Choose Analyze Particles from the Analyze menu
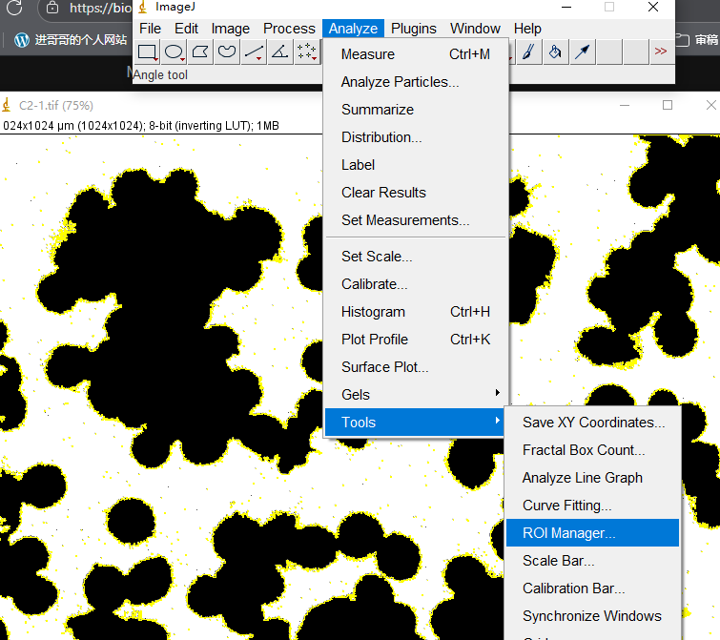The width and height of the screenshot is (720, 640). 400,82
